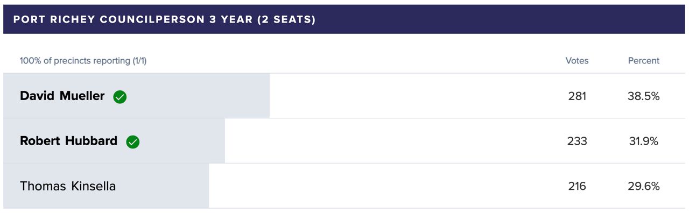This screenshot has width=689, height=213.
Task: Select the Robert Hubbard candidate name
Action: [x=68, y=141]
